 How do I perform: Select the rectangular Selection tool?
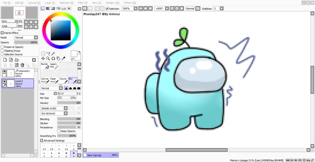[x=43, y=53]
